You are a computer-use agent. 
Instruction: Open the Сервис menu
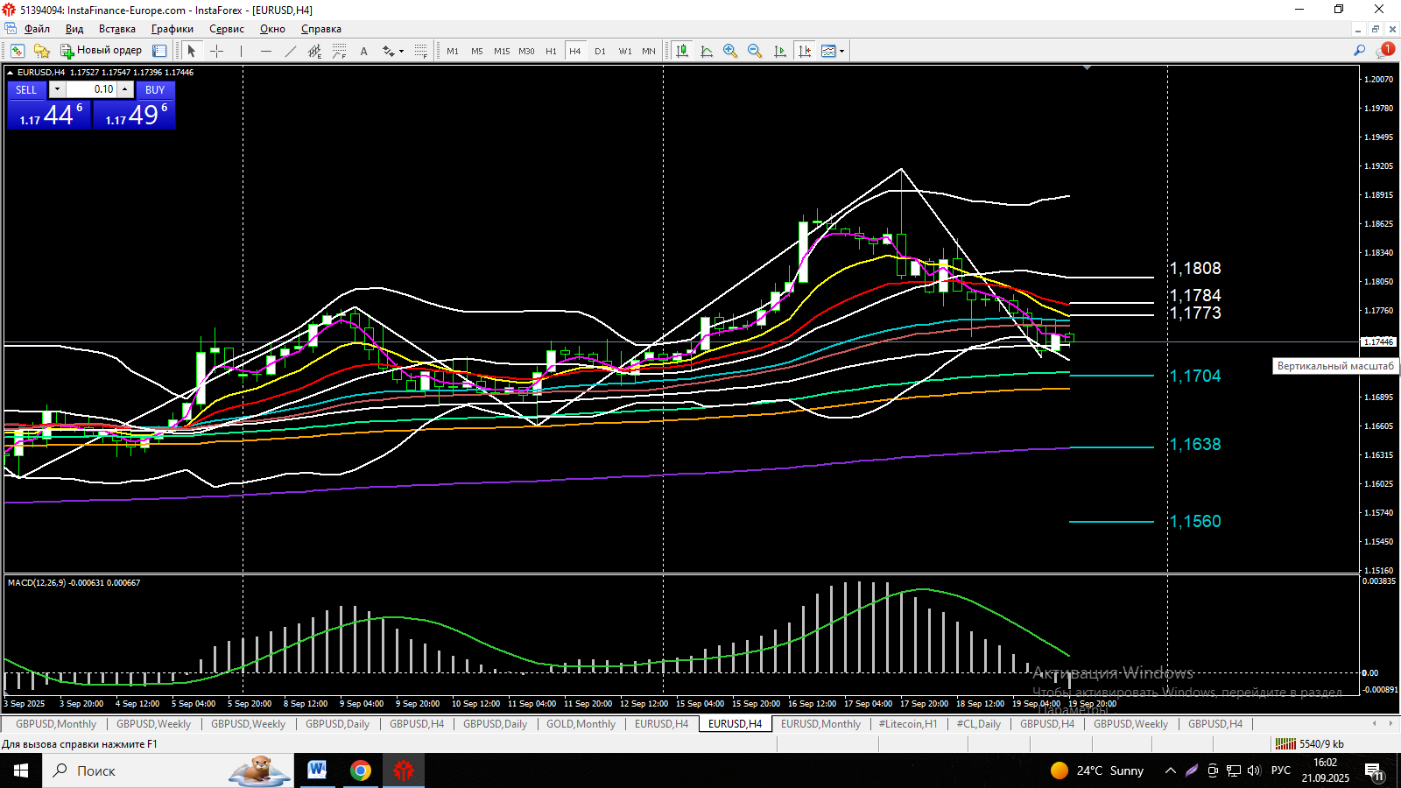pyautogui.click(x=227, y=29)
